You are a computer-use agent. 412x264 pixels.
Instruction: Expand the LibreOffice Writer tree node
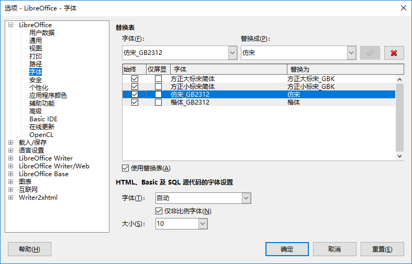(10, 158)
